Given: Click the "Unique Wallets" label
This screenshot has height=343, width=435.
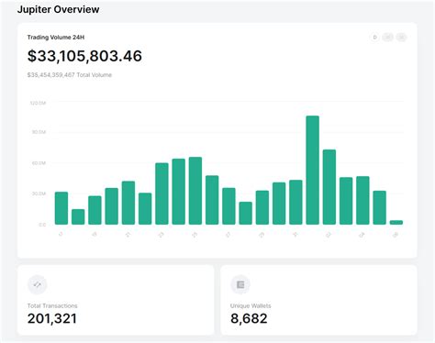Looking at the screenshot, I should point(251,305).
